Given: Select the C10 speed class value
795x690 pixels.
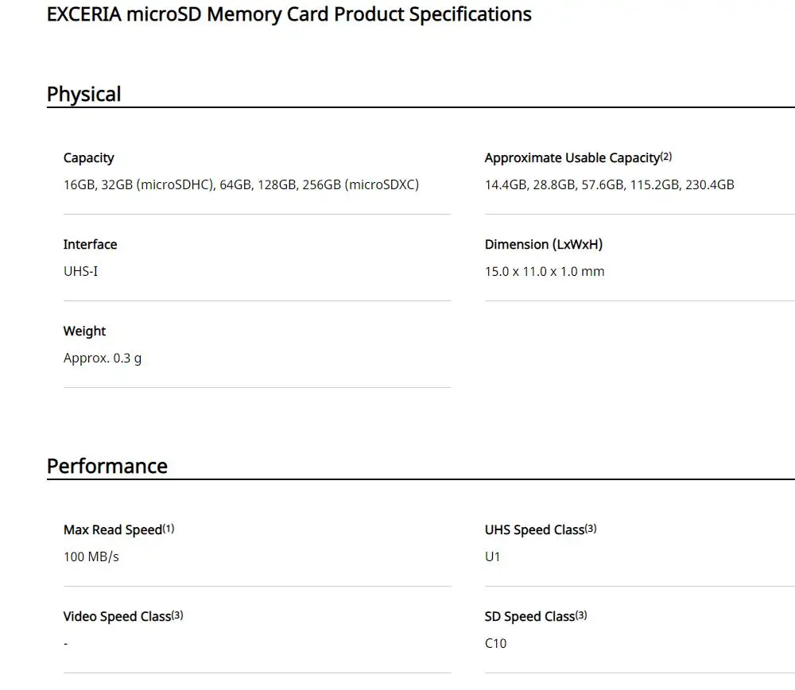Looking at the screenshot, I should tap(496, 643).
